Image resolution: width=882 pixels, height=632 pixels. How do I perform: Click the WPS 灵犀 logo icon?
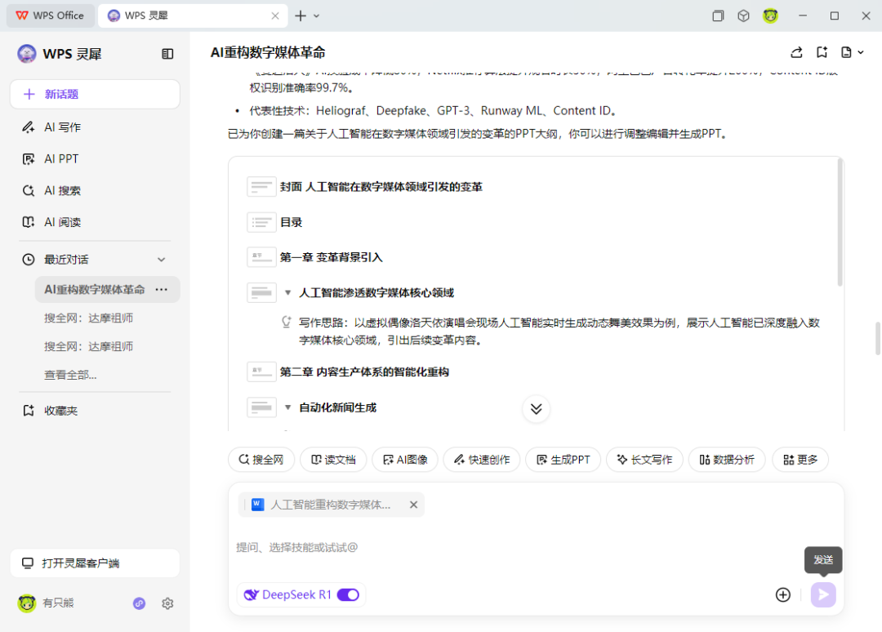click(26, 54)
